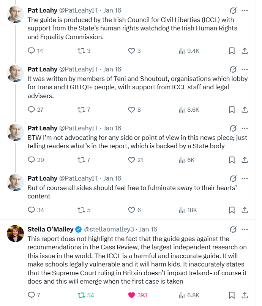262x306 pixels.
Task: View analytics for the 'fulminate away' tweet
Action: click(182, 210)
